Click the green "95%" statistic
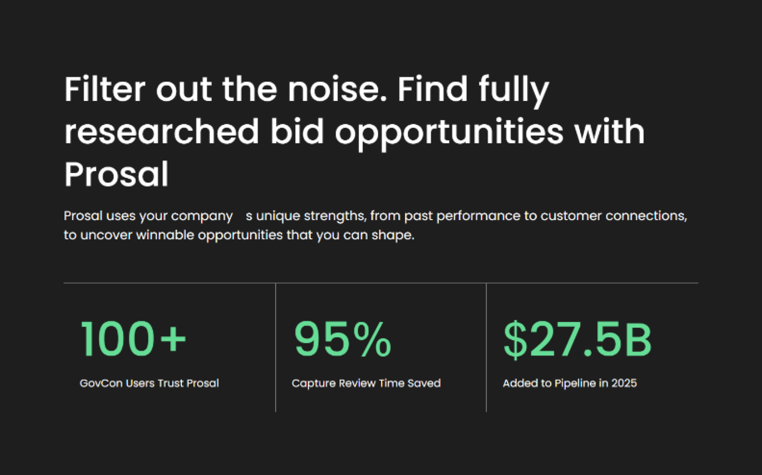Image resolution: width=762 pixels, height=475 pixels. tap(343, 339)
